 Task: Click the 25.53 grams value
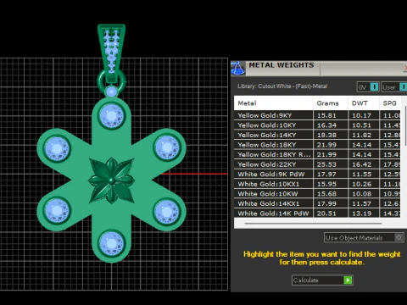click(x=326, y=164)
